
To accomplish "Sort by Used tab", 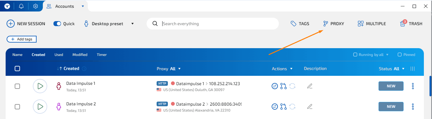I will (x=59, y=55).
